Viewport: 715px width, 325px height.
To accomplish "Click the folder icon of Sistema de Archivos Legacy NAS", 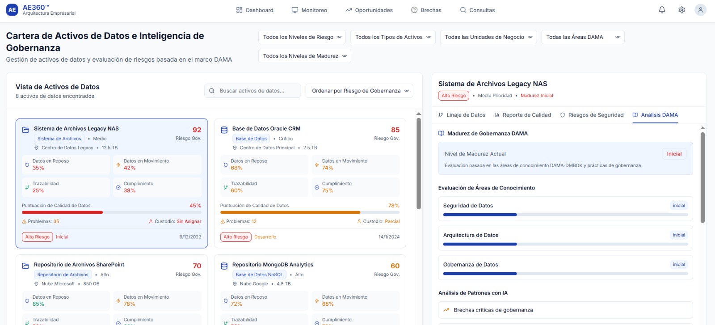I will 25,130.
